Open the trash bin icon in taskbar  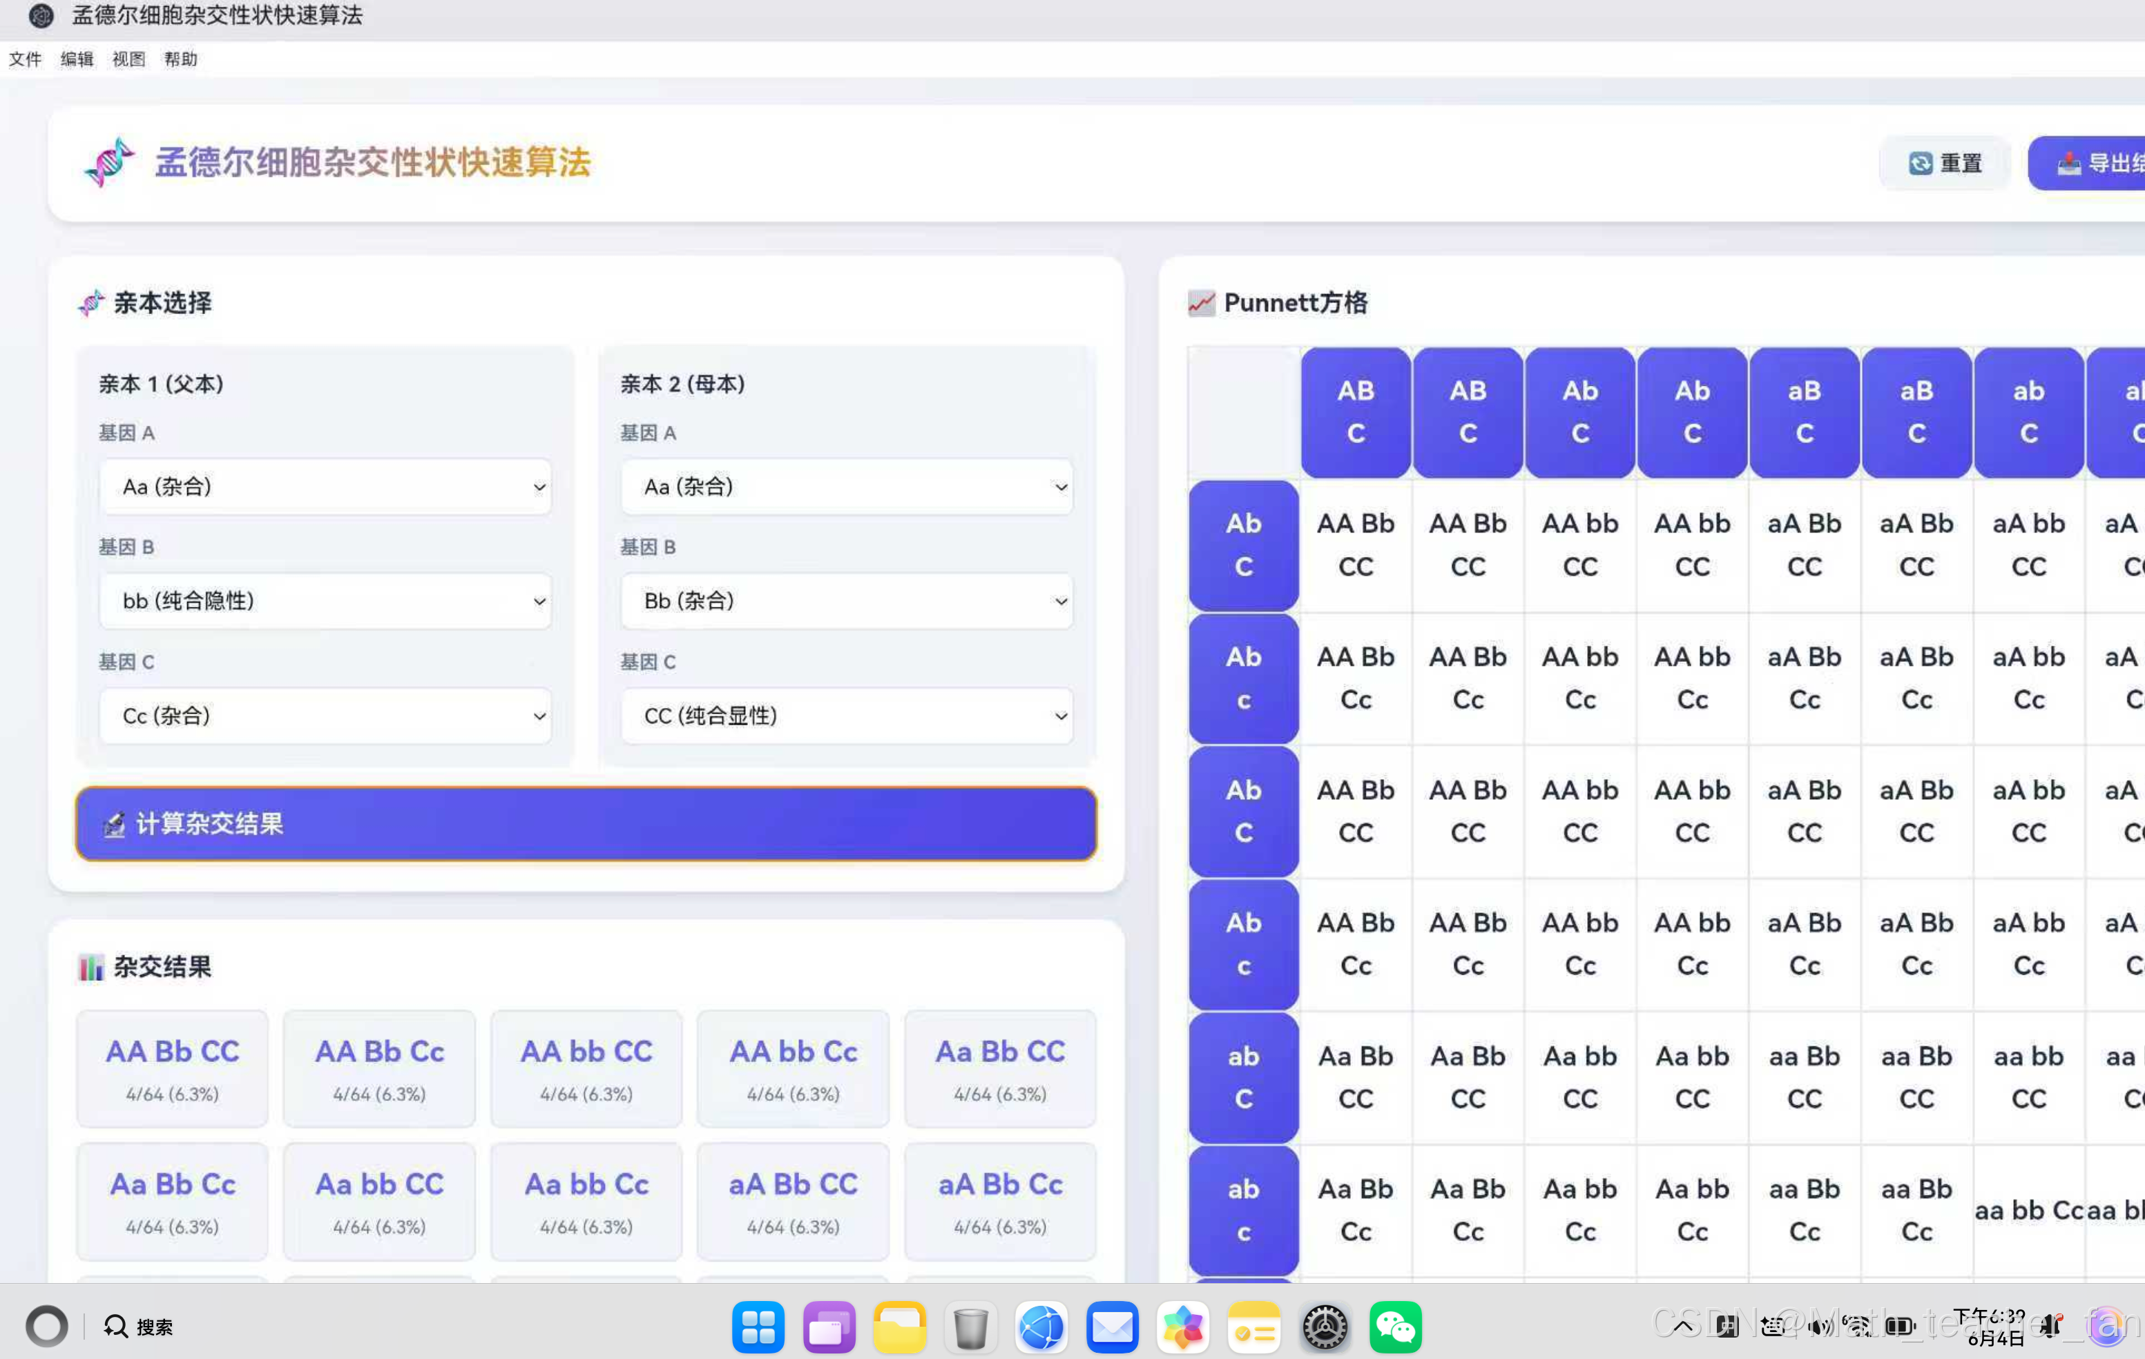click(x=970, y=1328)
